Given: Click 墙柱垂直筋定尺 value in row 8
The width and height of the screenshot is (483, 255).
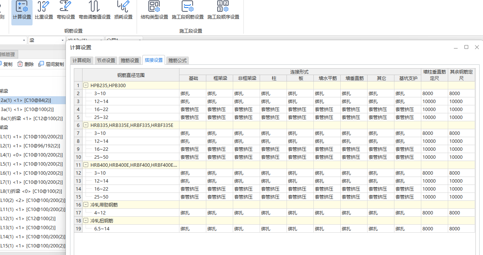Looking at the screenshot, I should click(435, 141).
